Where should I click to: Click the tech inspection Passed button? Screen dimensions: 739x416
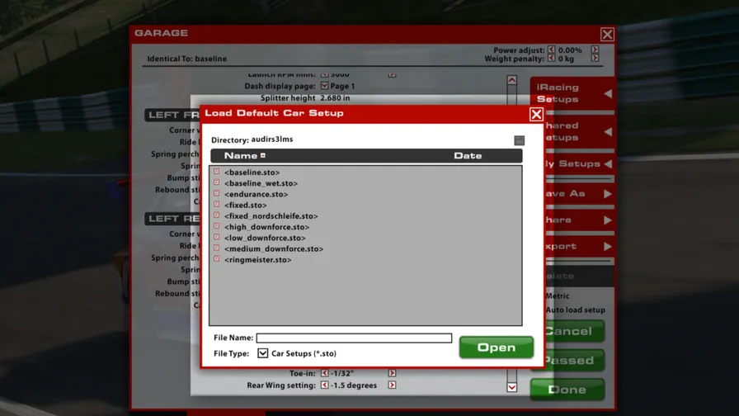pos(574,361)
